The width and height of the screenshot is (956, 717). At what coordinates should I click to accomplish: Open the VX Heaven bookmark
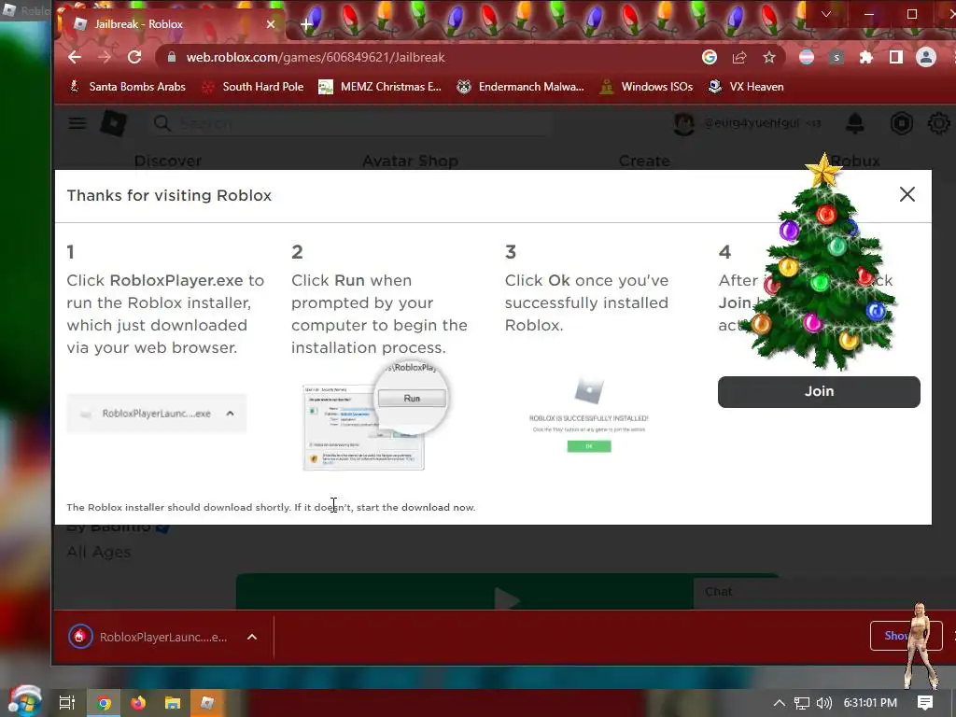tap(746, 87)
